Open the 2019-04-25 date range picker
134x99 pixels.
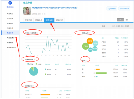[x=120, y=26]
